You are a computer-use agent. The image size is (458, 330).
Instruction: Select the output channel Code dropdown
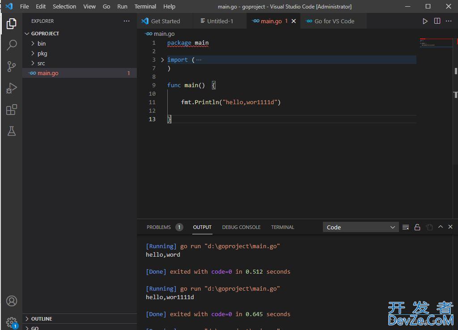pos(361,227)
